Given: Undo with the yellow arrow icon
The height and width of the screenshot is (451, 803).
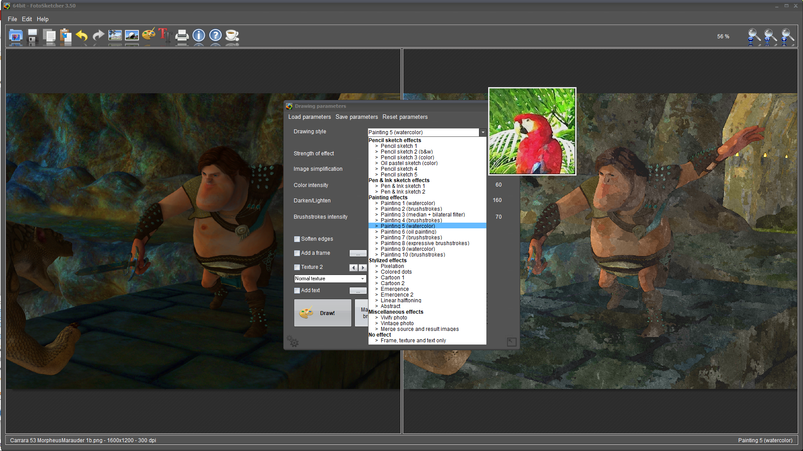Looking at the screenshot, I should pyautogui.click(x=82, y=36).
